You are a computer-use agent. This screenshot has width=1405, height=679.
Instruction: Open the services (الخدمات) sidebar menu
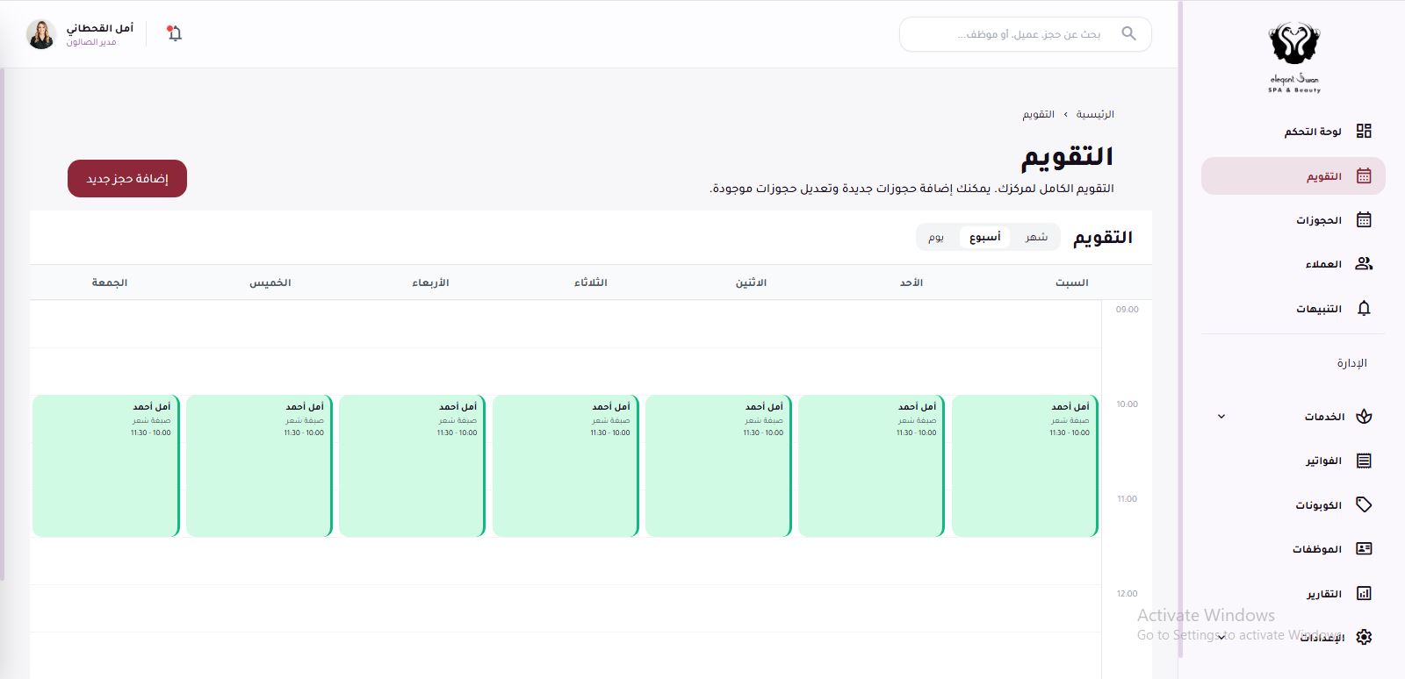[1324, 417]
